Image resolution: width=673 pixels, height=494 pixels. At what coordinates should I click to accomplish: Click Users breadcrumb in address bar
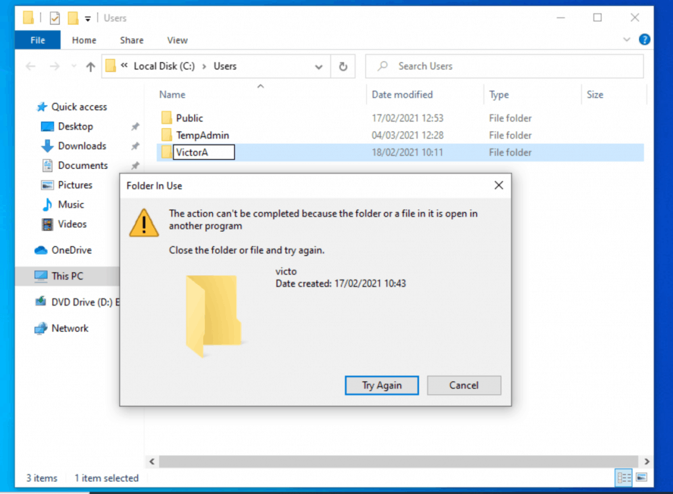click(225, 66)
